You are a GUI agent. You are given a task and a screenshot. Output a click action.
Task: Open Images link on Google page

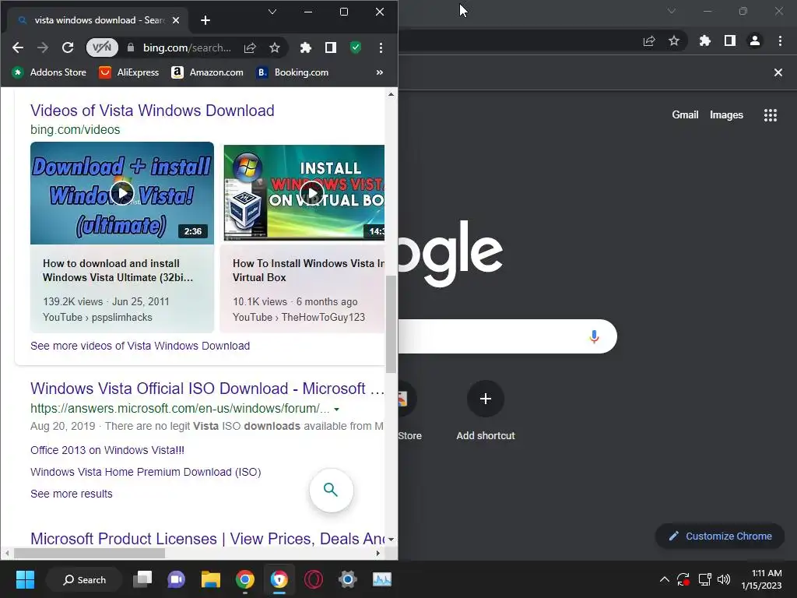726,115
